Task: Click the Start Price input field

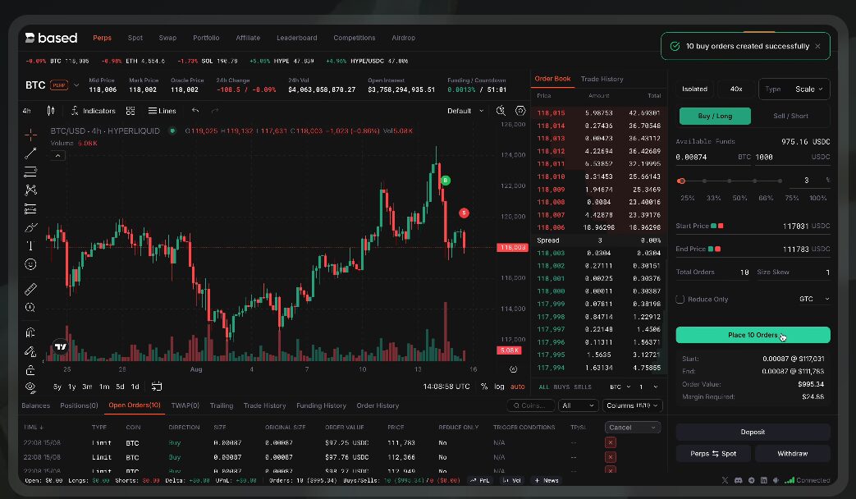Action: coord(753,226)
